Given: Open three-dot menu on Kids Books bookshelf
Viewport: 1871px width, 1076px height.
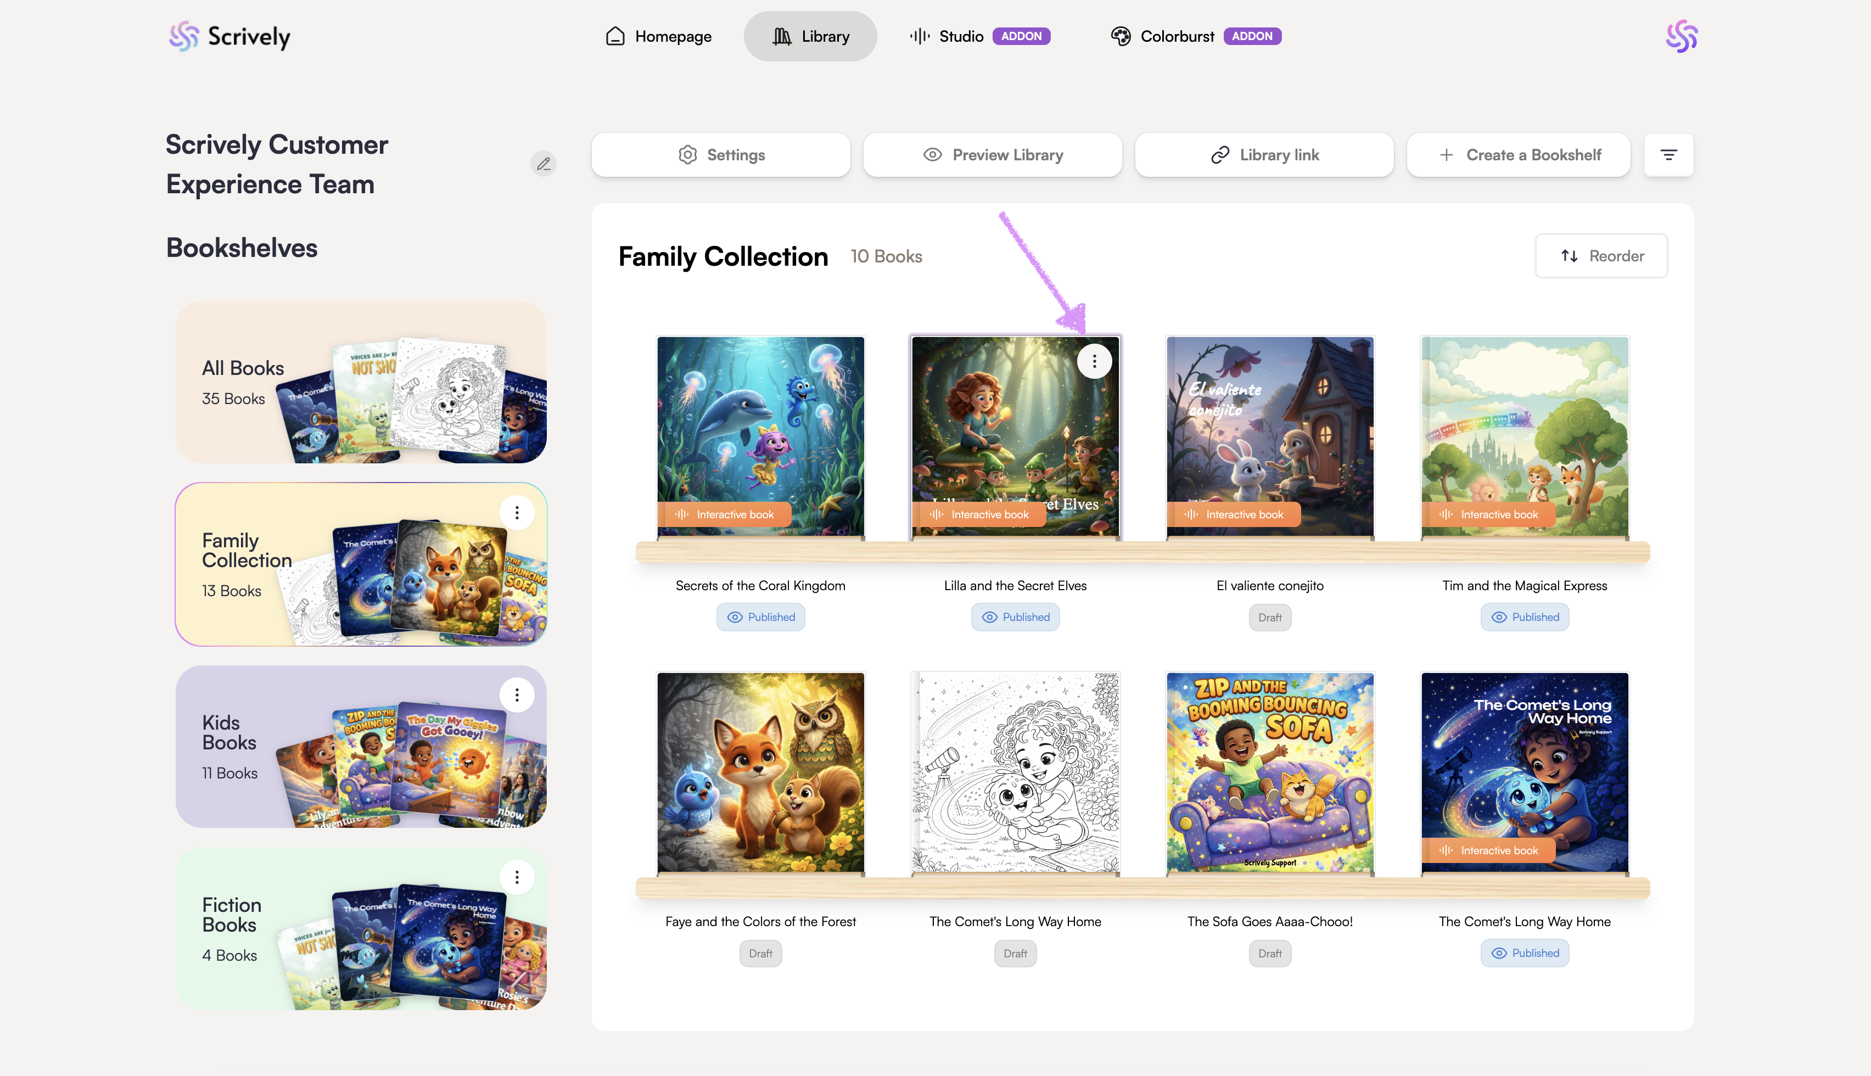Looking at the screenshot, I should 517,694.
